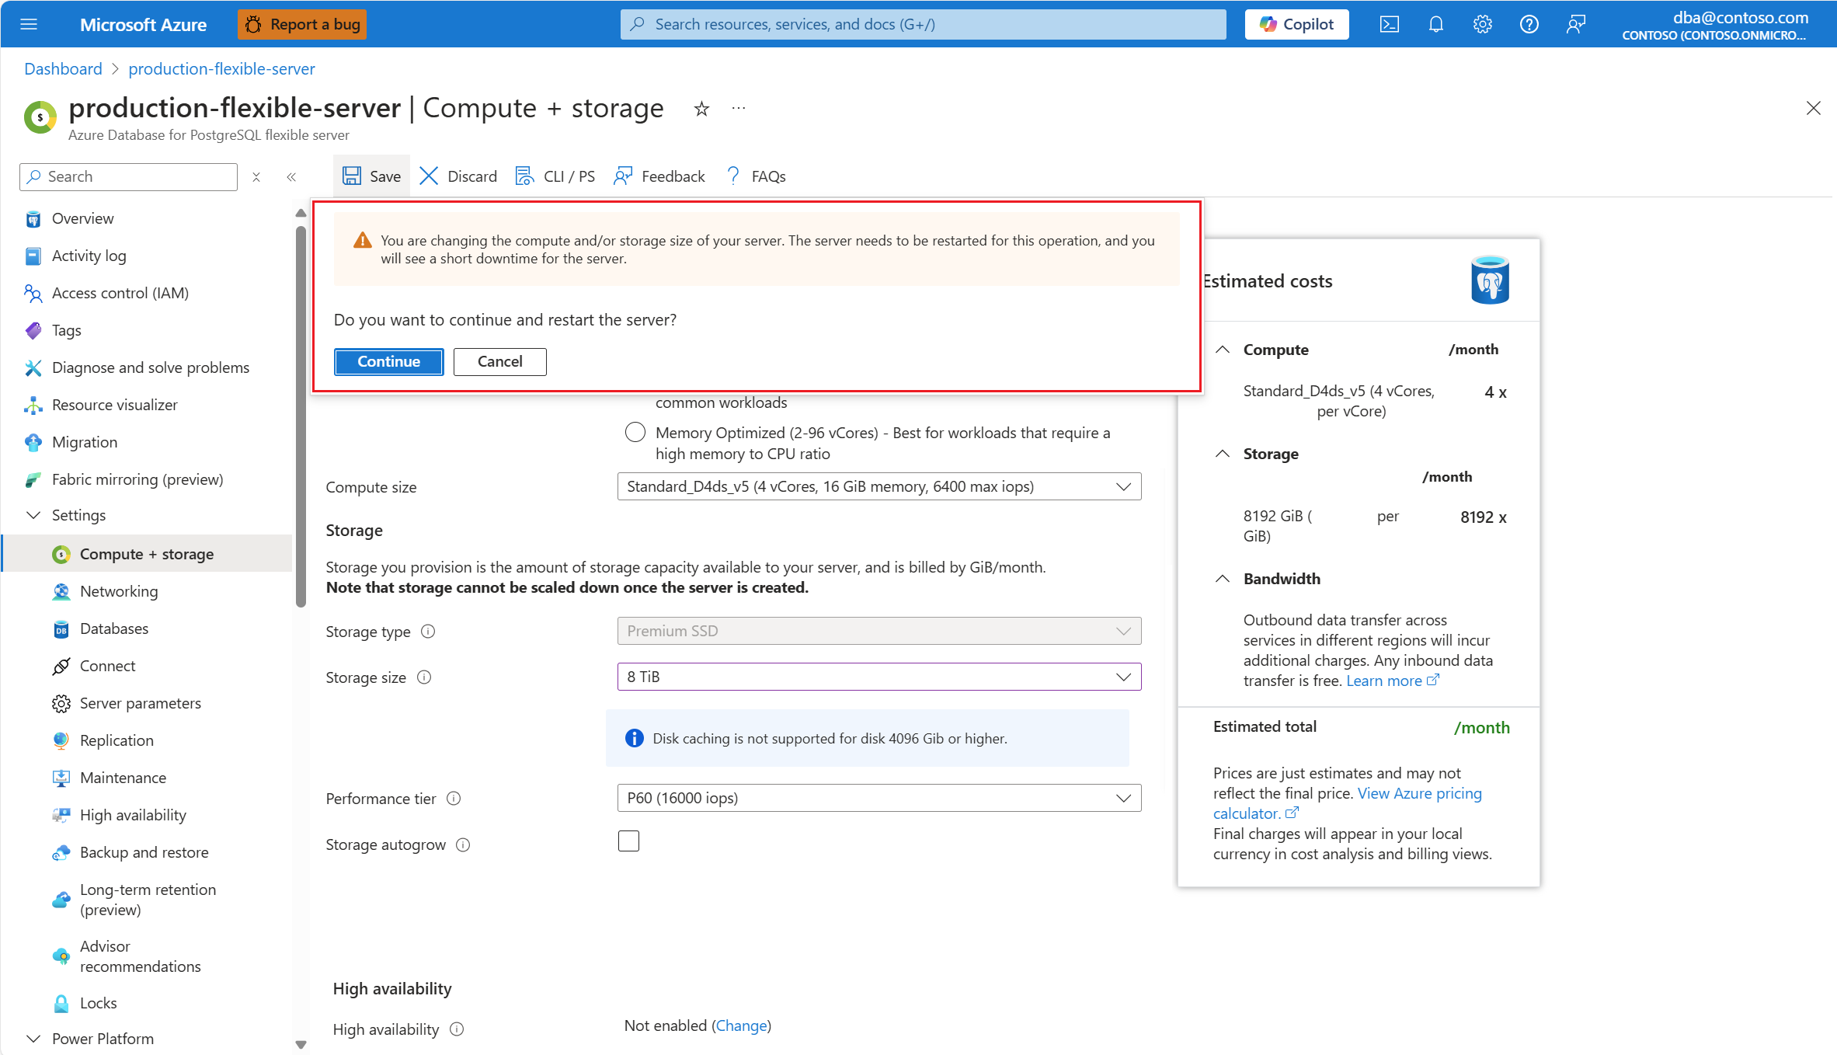
Task: Open the Storage size dropdown
Action: point(878,677)
